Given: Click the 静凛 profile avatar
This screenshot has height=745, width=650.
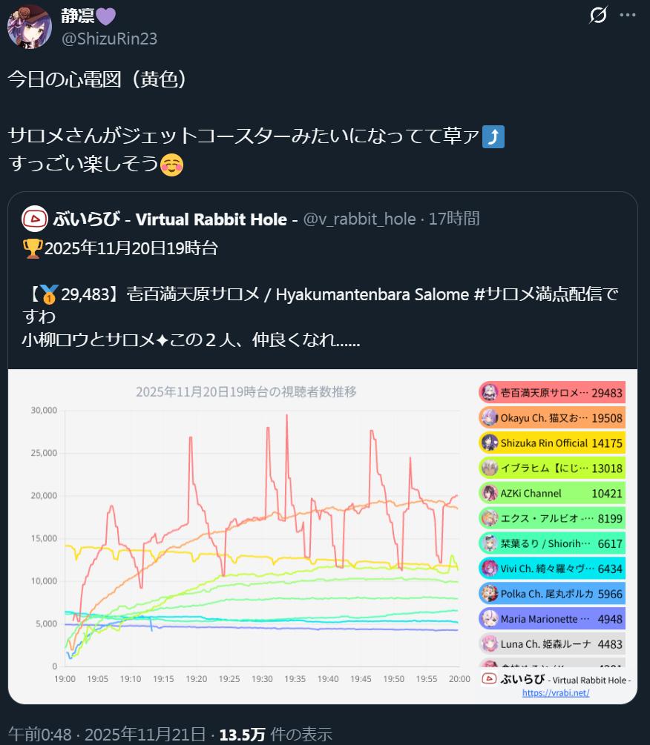Looking at the screenshot, I should point(29,26).
